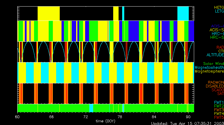
Task: Click the large yellow HETG block near day 66
Action: [48, 13]
